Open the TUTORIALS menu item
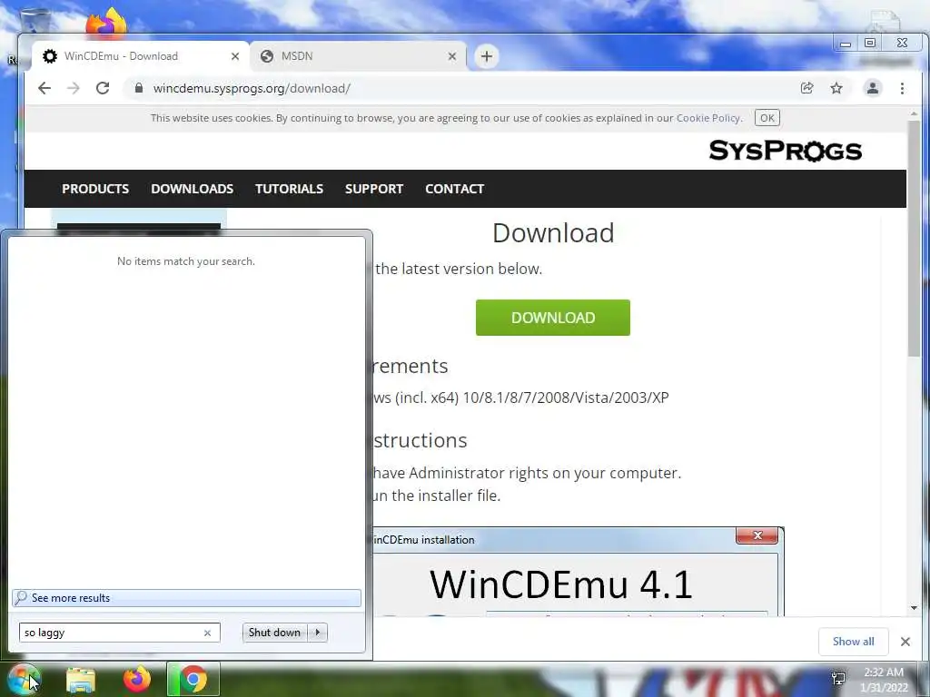930x697 pixels. (x=290, y=189)
